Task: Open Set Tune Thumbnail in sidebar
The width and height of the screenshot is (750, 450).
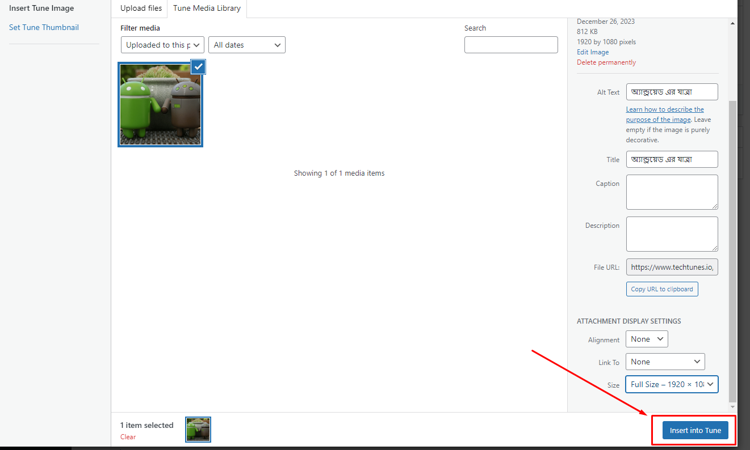Action: tap(44, 27)
